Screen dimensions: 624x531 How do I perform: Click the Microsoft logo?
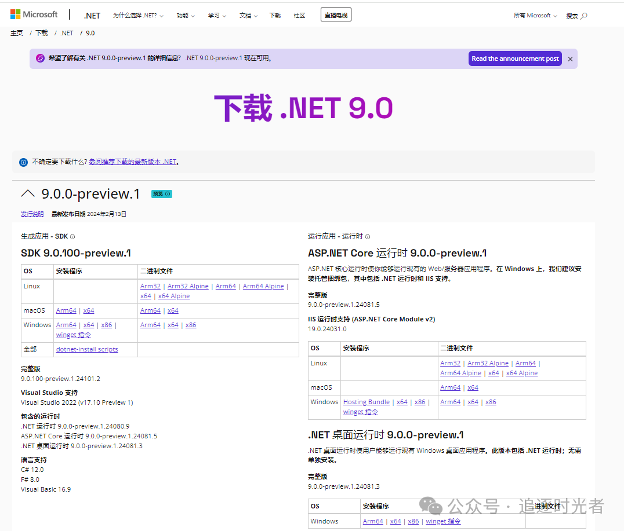pyautogui.click(x=34, y=14)
